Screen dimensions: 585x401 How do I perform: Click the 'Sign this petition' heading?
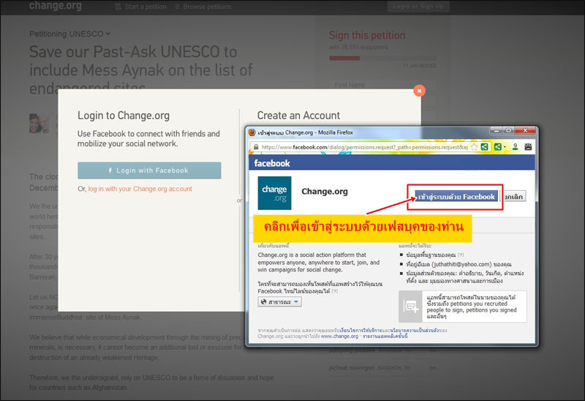[367, 35]
